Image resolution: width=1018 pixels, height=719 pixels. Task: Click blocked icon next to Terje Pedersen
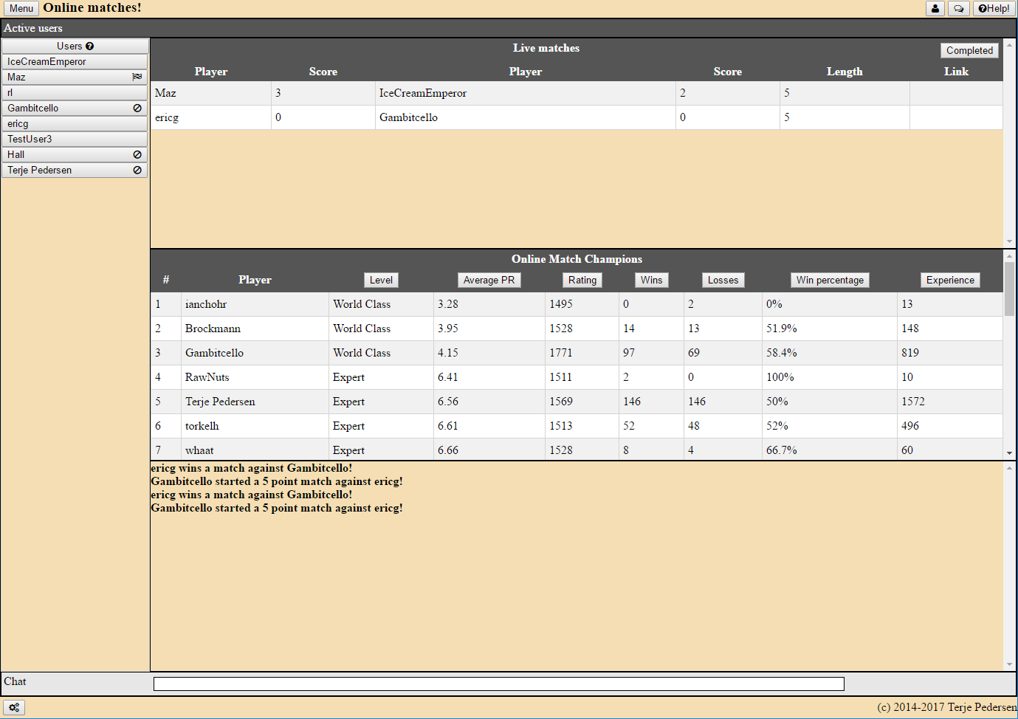pos(137,170)
